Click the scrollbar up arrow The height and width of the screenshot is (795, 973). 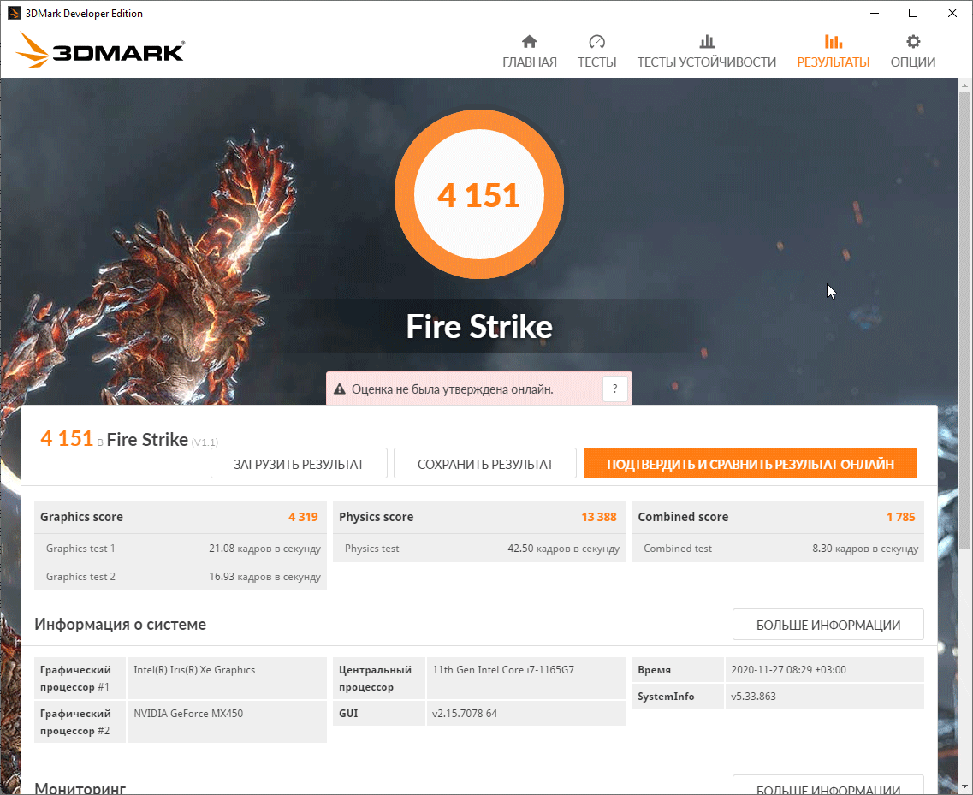click(x=964, y=85)
